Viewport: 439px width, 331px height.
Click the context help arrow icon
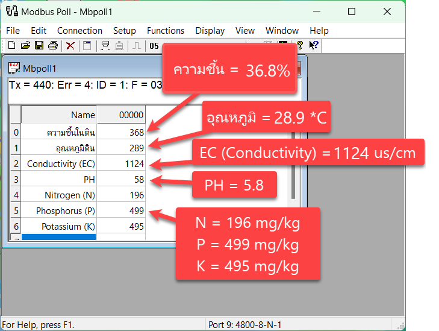point(313,45)
